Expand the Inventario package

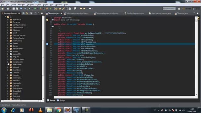tap(8, 70)
